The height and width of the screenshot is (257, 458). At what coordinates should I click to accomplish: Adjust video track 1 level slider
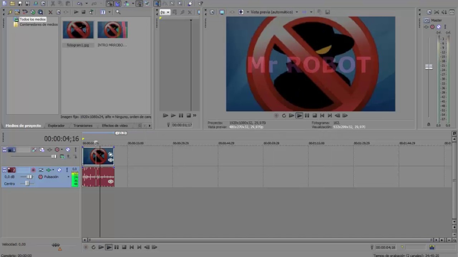(54, 156)
